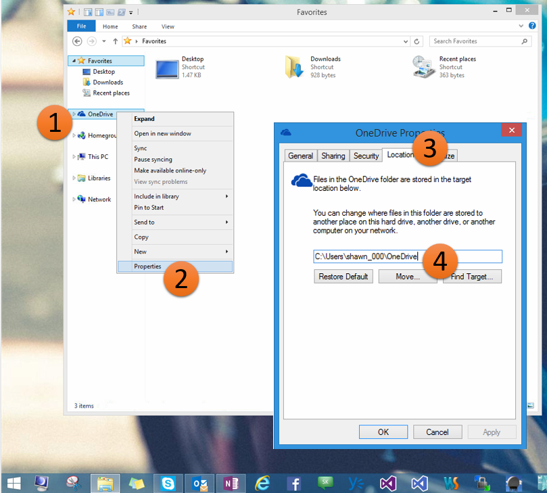Open Yammer from the taskbar
Viewport: 547px width, 493px height.
(356, 484)
